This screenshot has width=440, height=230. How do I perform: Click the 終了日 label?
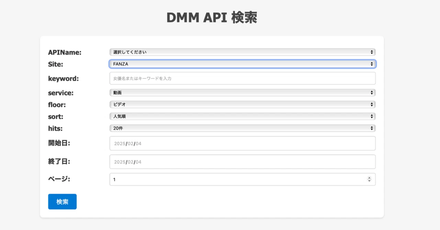(x=59, y=161)
